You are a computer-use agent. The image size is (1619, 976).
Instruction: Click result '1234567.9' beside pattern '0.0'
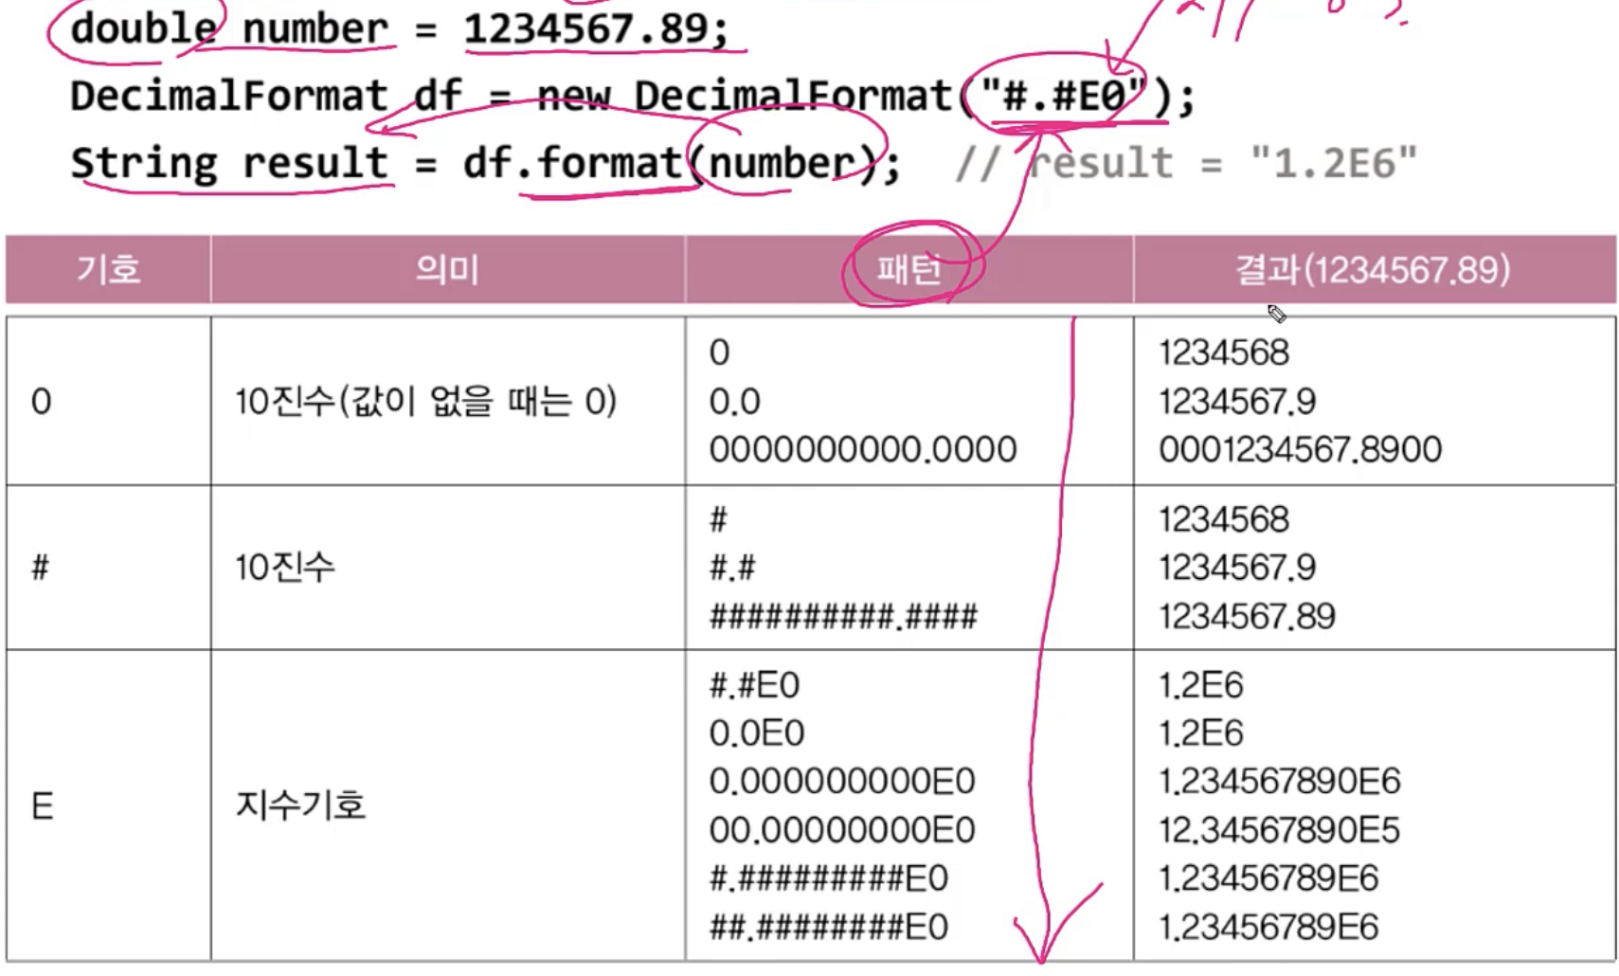(1237, 402)
